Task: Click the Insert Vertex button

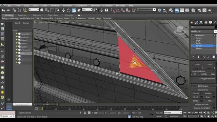Action: [x=203, y=90]
